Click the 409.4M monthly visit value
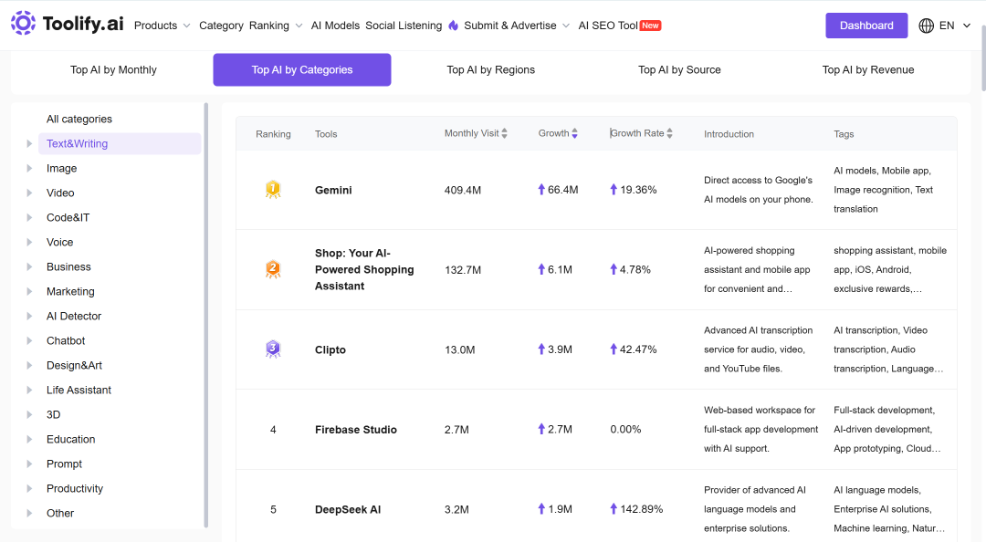This screenshot has height=542, width=986. tap(463, 190)
